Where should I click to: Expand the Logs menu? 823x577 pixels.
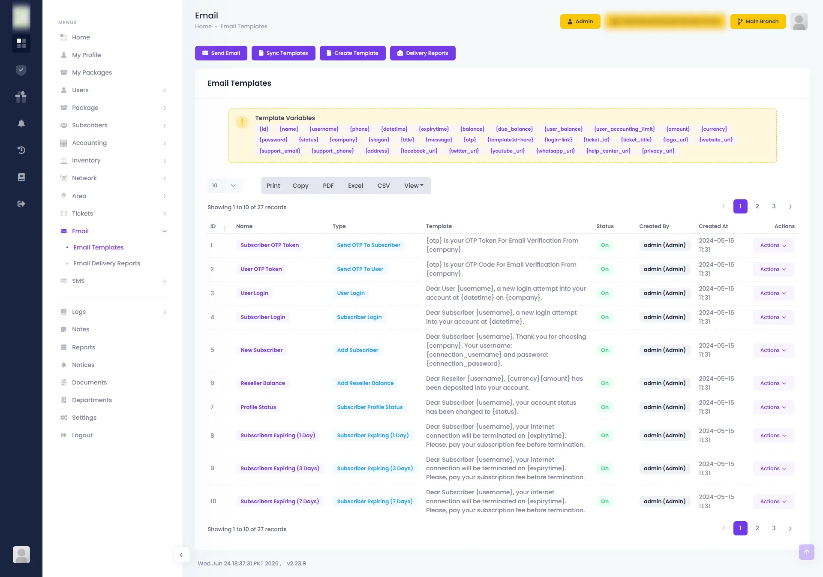click(112, 312)
